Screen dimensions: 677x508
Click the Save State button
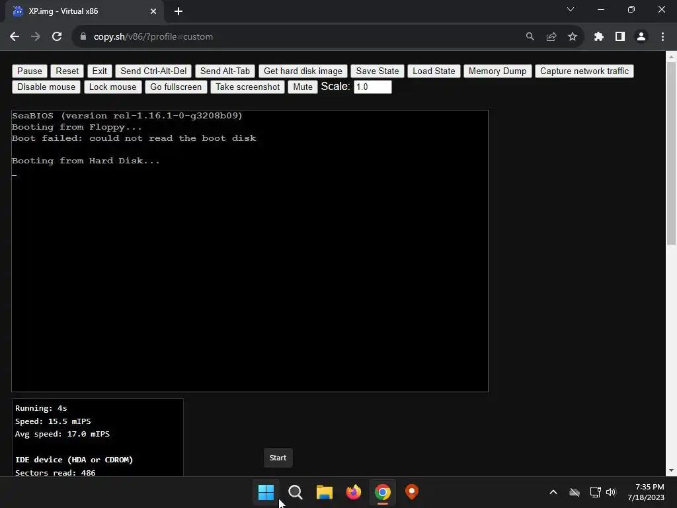click(x=378, y=71)
